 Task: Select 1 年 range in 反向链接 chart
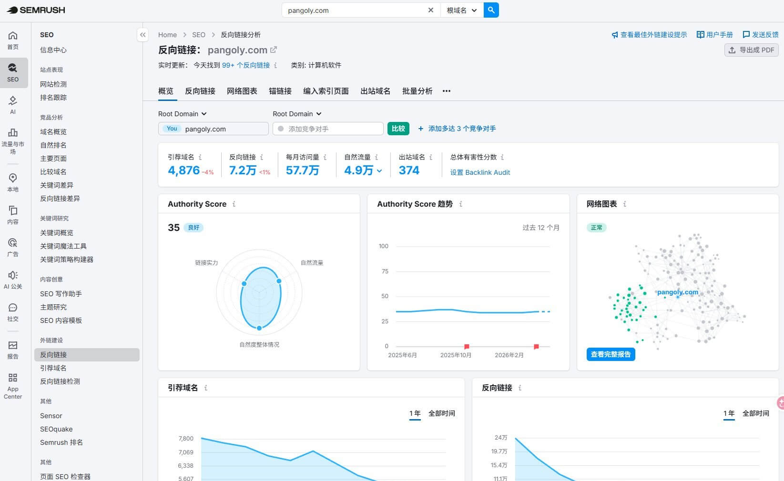point(729,413)
